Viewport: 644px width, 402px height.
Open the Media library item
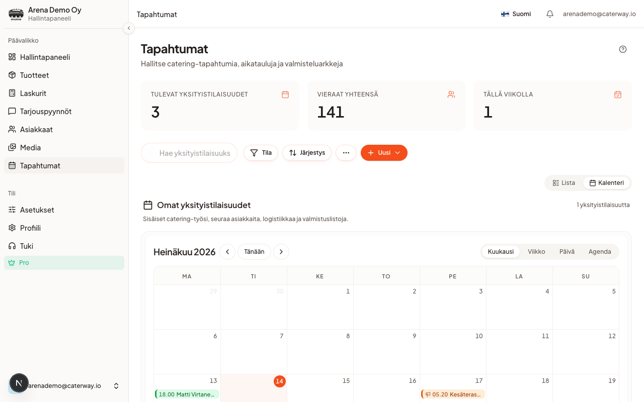tap(64, 148)
